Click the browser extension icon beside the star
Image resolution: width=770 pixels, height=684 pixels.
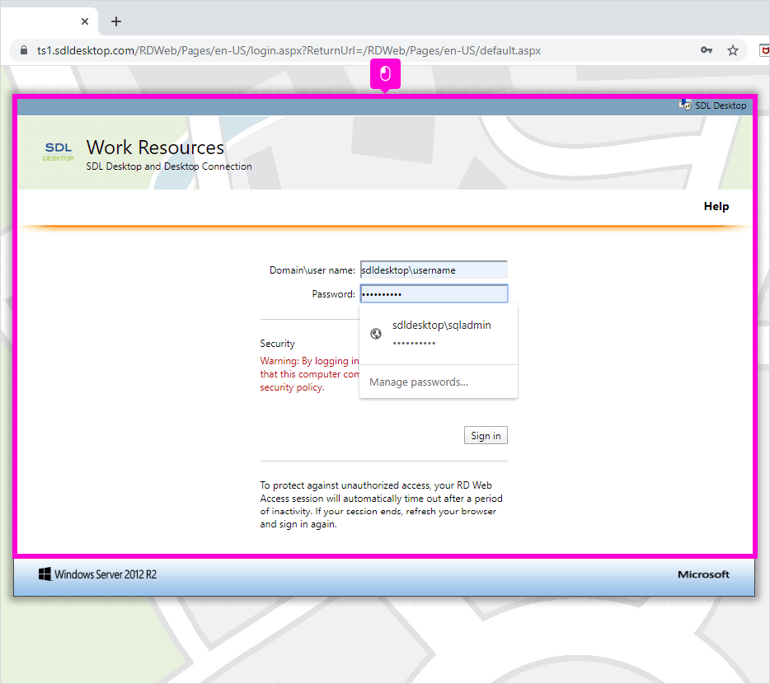click(764, 50)
